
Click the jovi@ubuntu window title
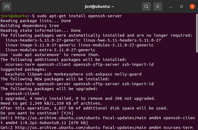click(x=99, y=6)
